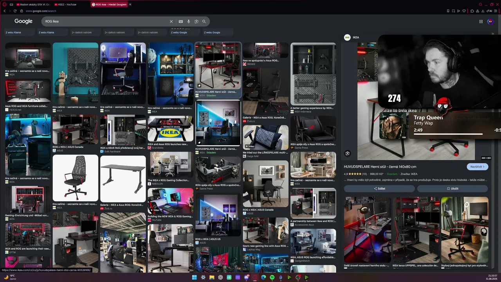501x282 pixels.
Task: Open the on-screen keyboard input tool
Action: point(181,22)
